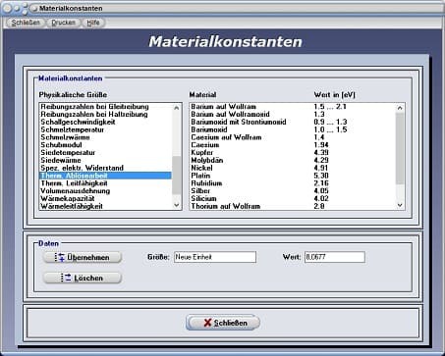This screenshot has height=356, width=445.
Task: Select the highlighted Therm. Ablösearbeit entry
Action: click(x=105, y=176)
